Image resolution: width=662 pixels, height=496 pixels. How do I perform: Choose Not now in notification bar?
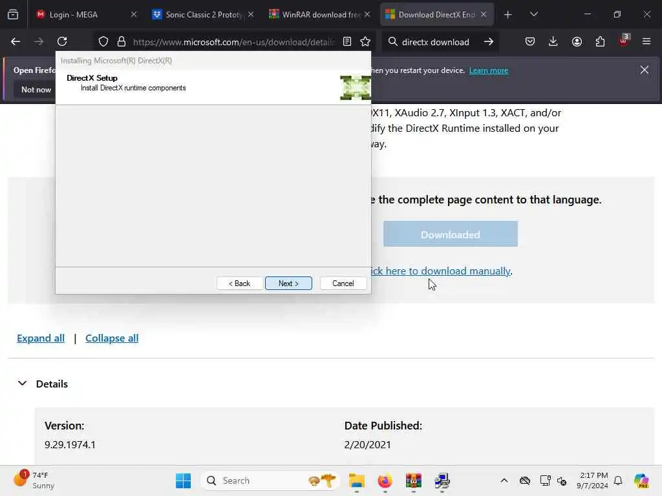pyautogui.click(x=36, y=89)
